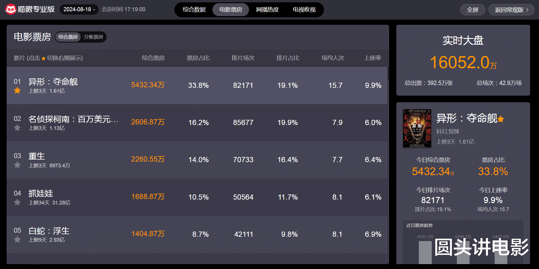Click box office value 5432.34万 in table
The width and height of the screenshot is (539, 269).
[x=148, y=85]
